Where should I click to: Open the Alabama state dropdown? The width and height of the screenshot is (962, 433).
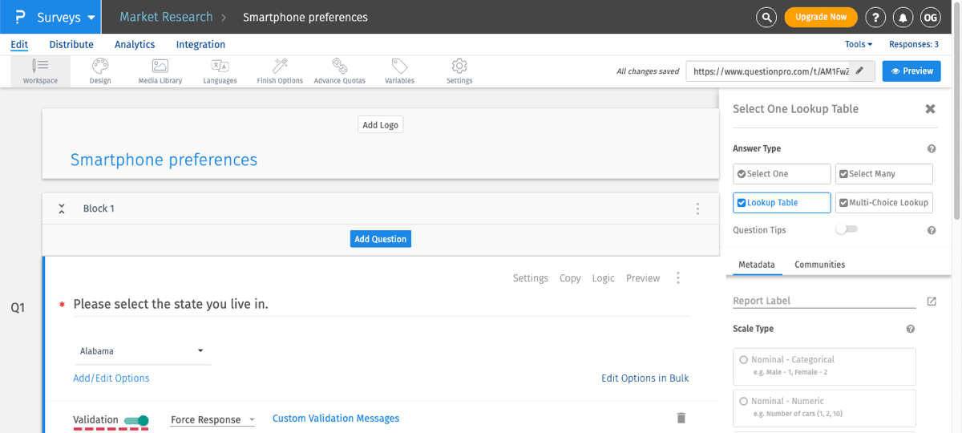click(x=142, y=351)
